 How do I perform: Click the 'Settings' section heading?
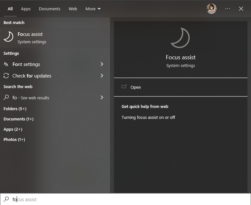click(11, 53)
